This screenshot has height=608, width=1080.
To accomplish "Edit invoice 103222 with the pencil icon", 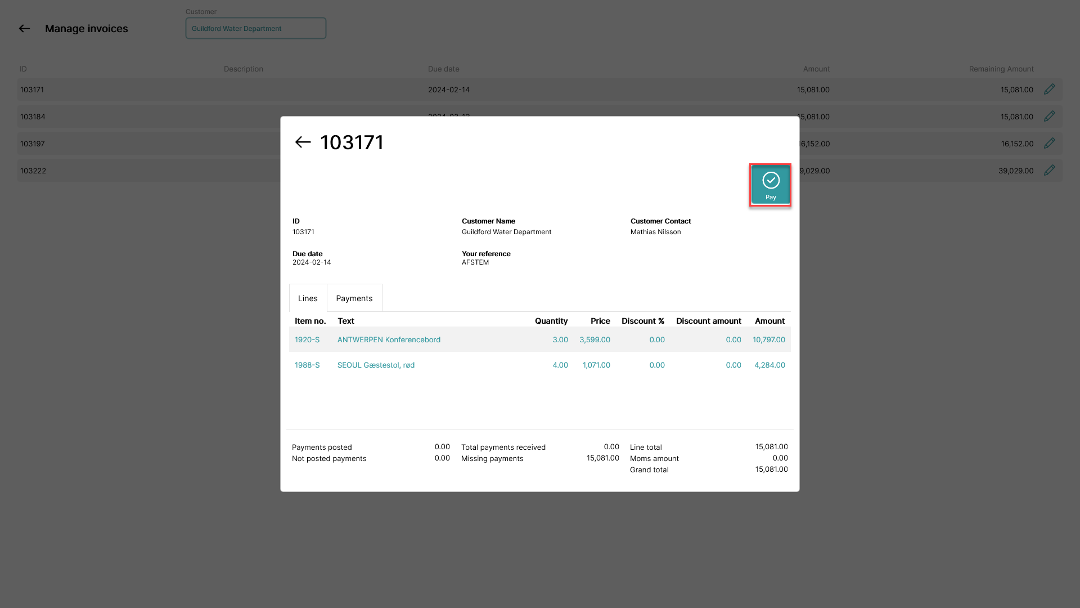I will point(1050,171).
